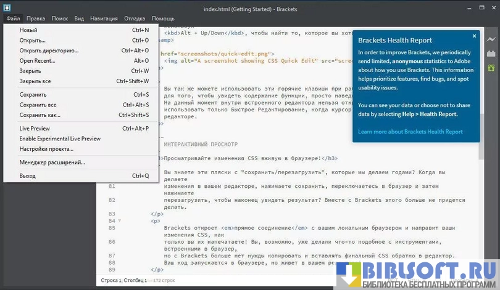Screen dimensions: 500x290
Task: Open the Правка menu
Action: coord(36,19)
